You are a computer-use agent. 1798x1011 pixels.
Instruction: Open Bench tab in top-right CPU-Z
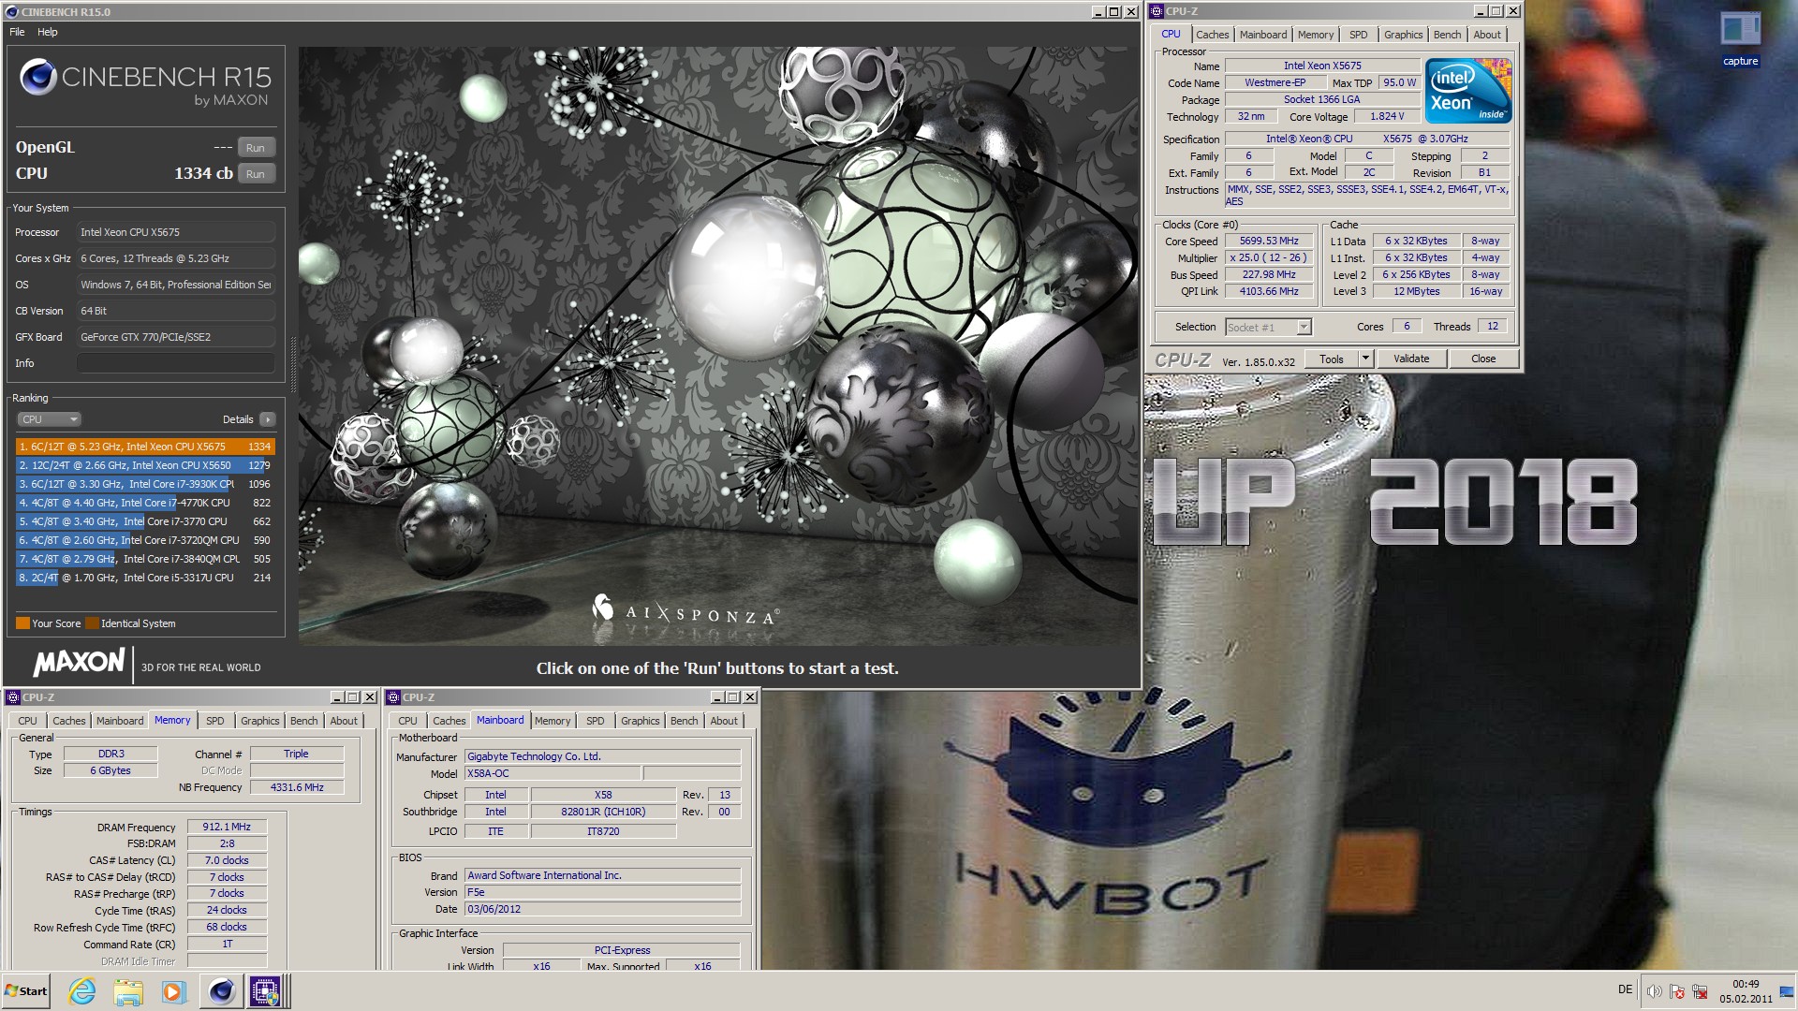coord(1447,35)
